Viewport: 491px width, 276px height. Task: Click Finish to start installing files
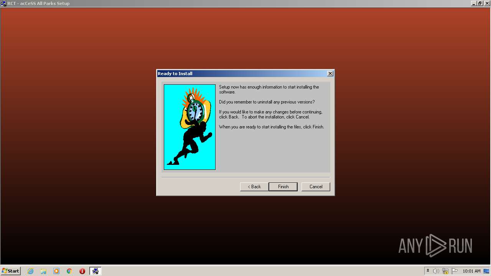(x=283, y=187)
